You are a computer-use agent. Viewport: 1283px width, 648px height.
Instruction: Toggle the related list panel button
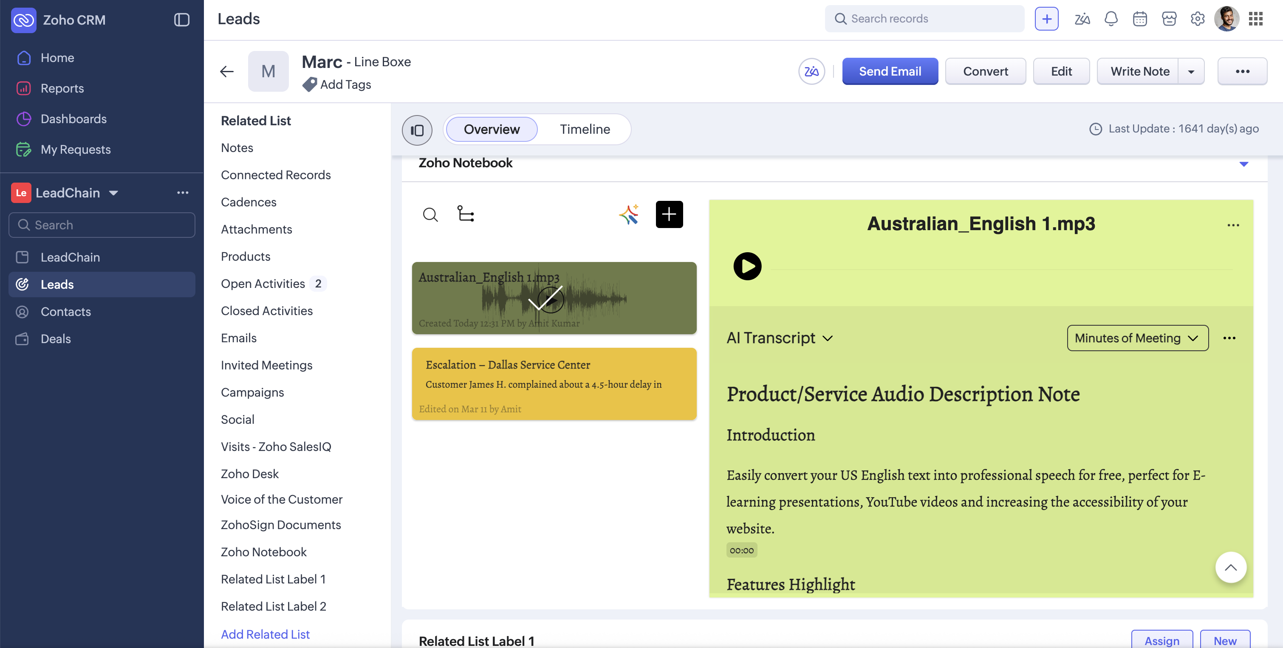(417, 130)
